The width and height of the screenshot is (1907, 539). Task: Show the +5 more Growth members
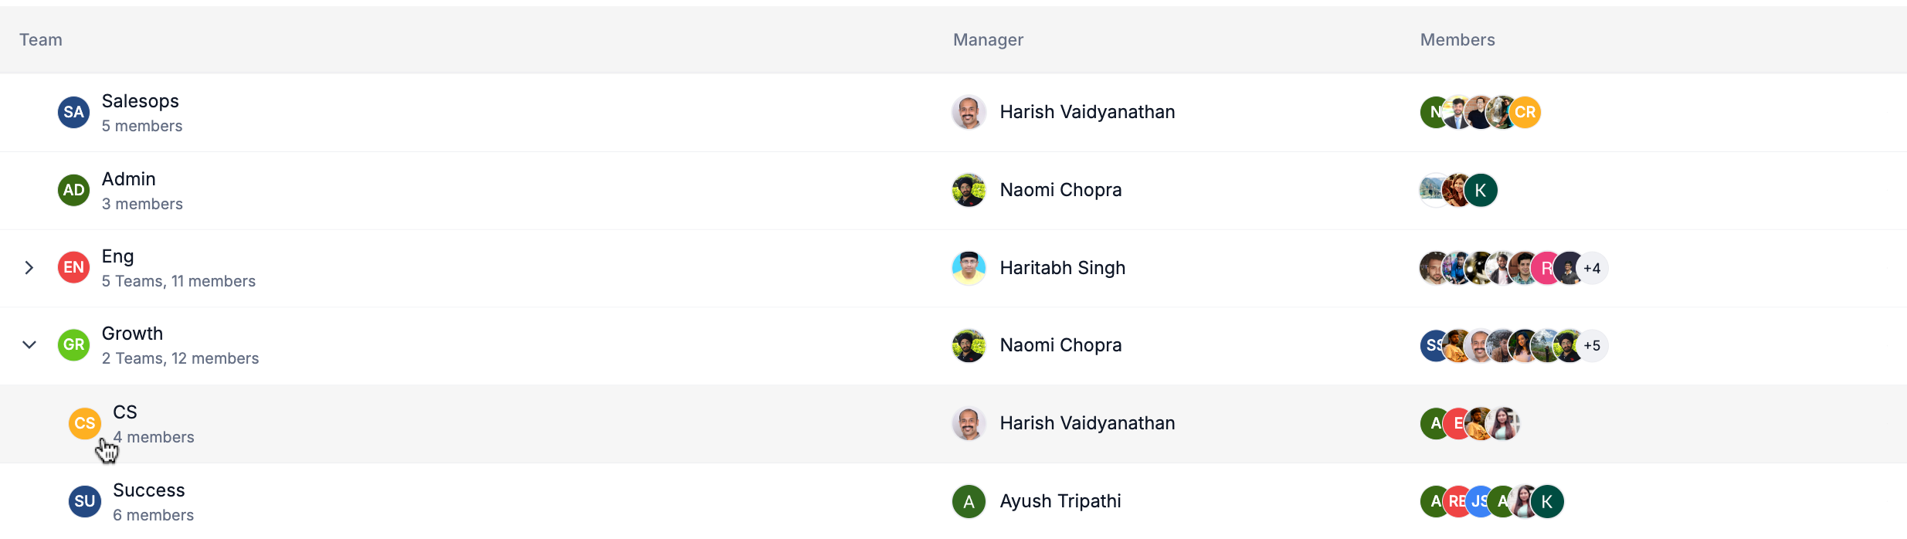point(1592,345)
